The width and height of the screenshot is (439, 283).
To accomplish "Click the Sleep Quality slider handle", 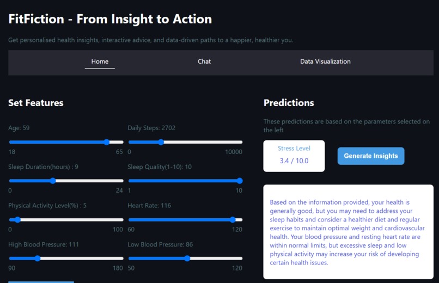I will tap(239, 181).
